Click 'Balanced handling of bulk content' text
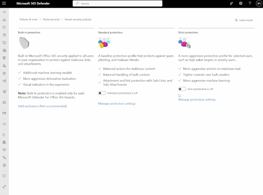This screenshot has width=263, height=195. pos(126,75)
